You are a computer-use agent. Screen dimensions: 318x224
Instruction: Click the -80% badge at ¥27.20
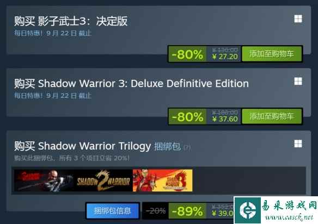click(187, 54)
